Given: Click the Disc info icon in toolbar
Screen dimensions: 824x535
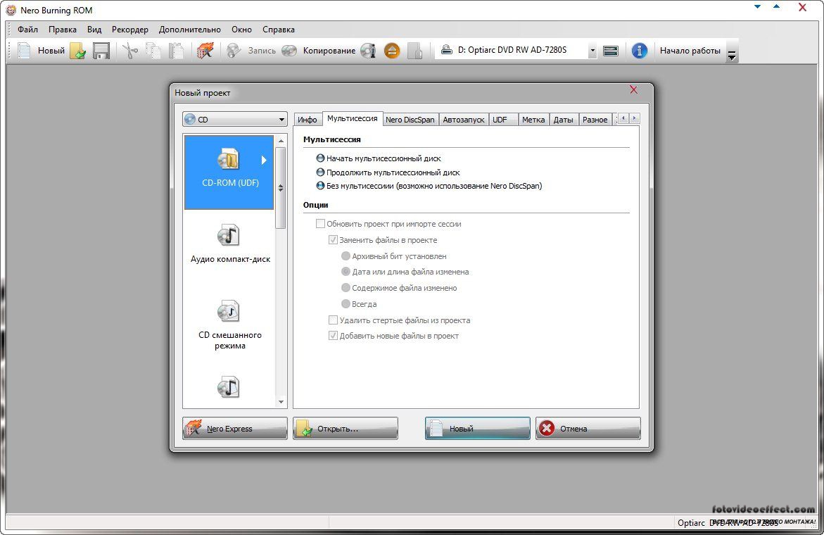Looking at the screenshot, I should [x=369, y=51].
